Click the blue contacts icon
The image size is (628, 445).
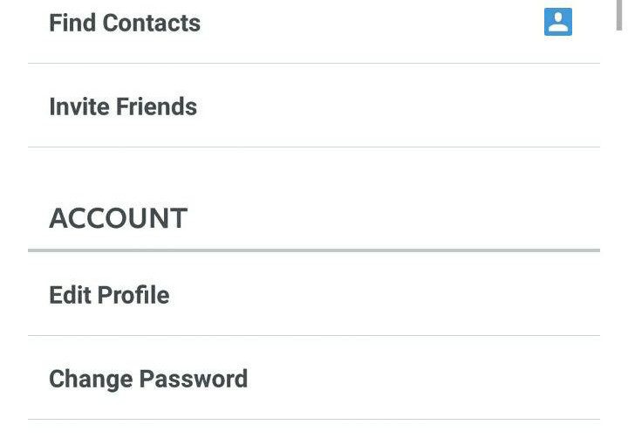point(558,22)
